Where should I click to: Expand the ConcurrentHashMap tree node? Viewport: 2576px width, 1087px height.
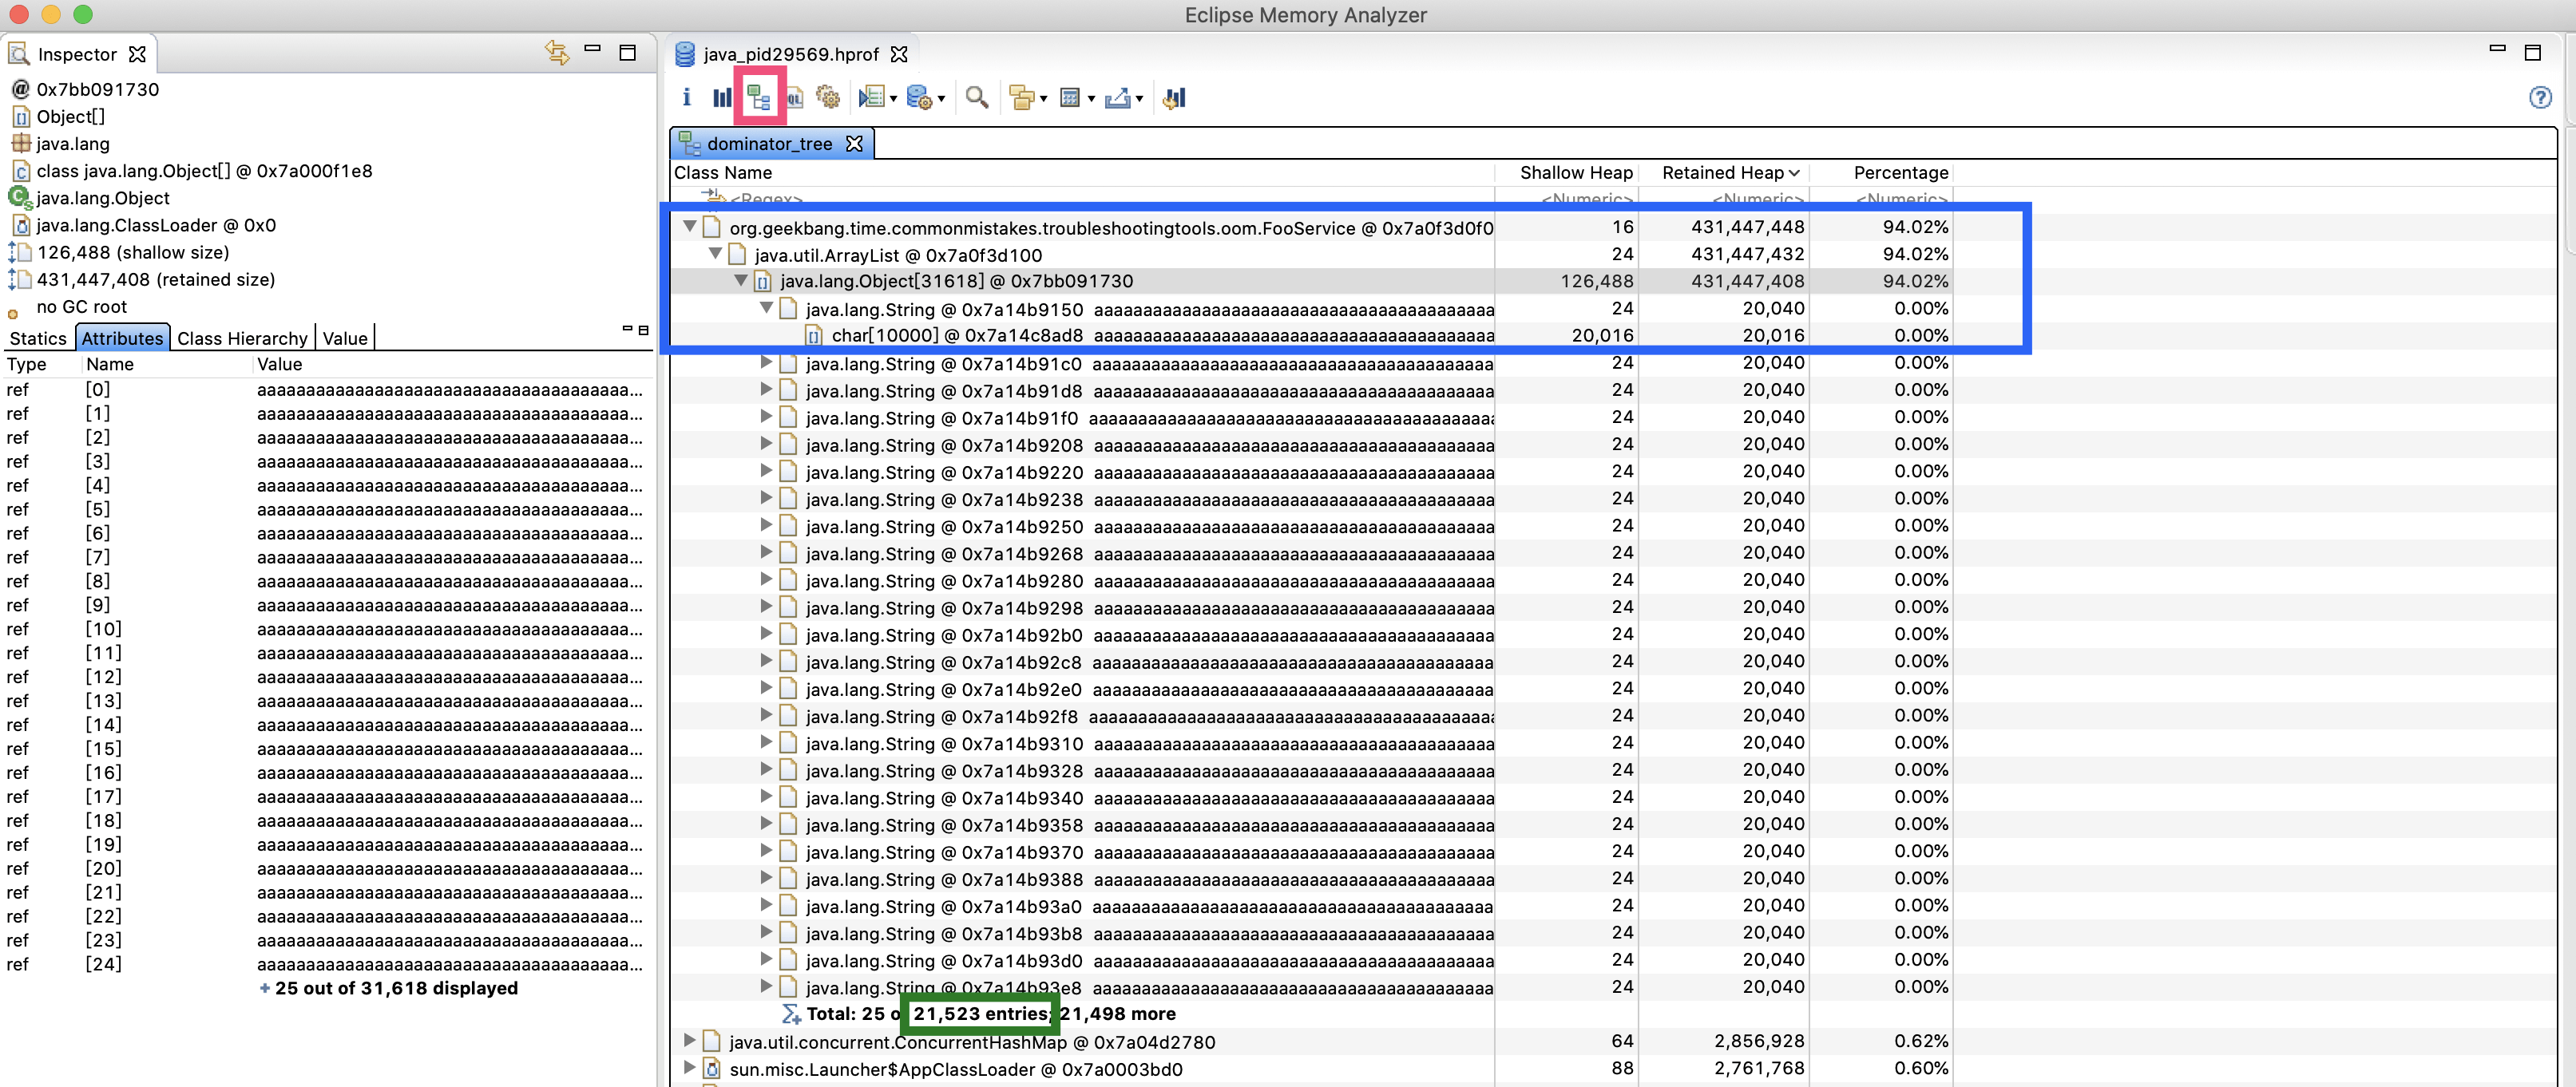[689, 1041]
